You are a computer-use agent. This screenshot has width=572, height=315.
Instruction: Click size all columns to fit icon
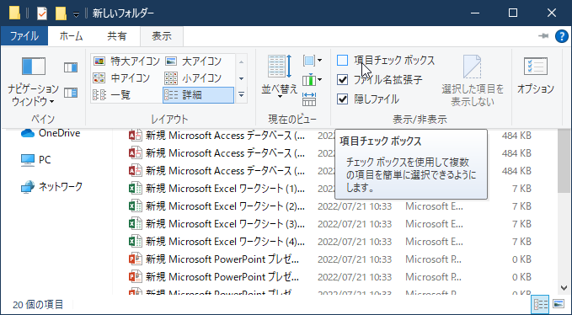309,99
